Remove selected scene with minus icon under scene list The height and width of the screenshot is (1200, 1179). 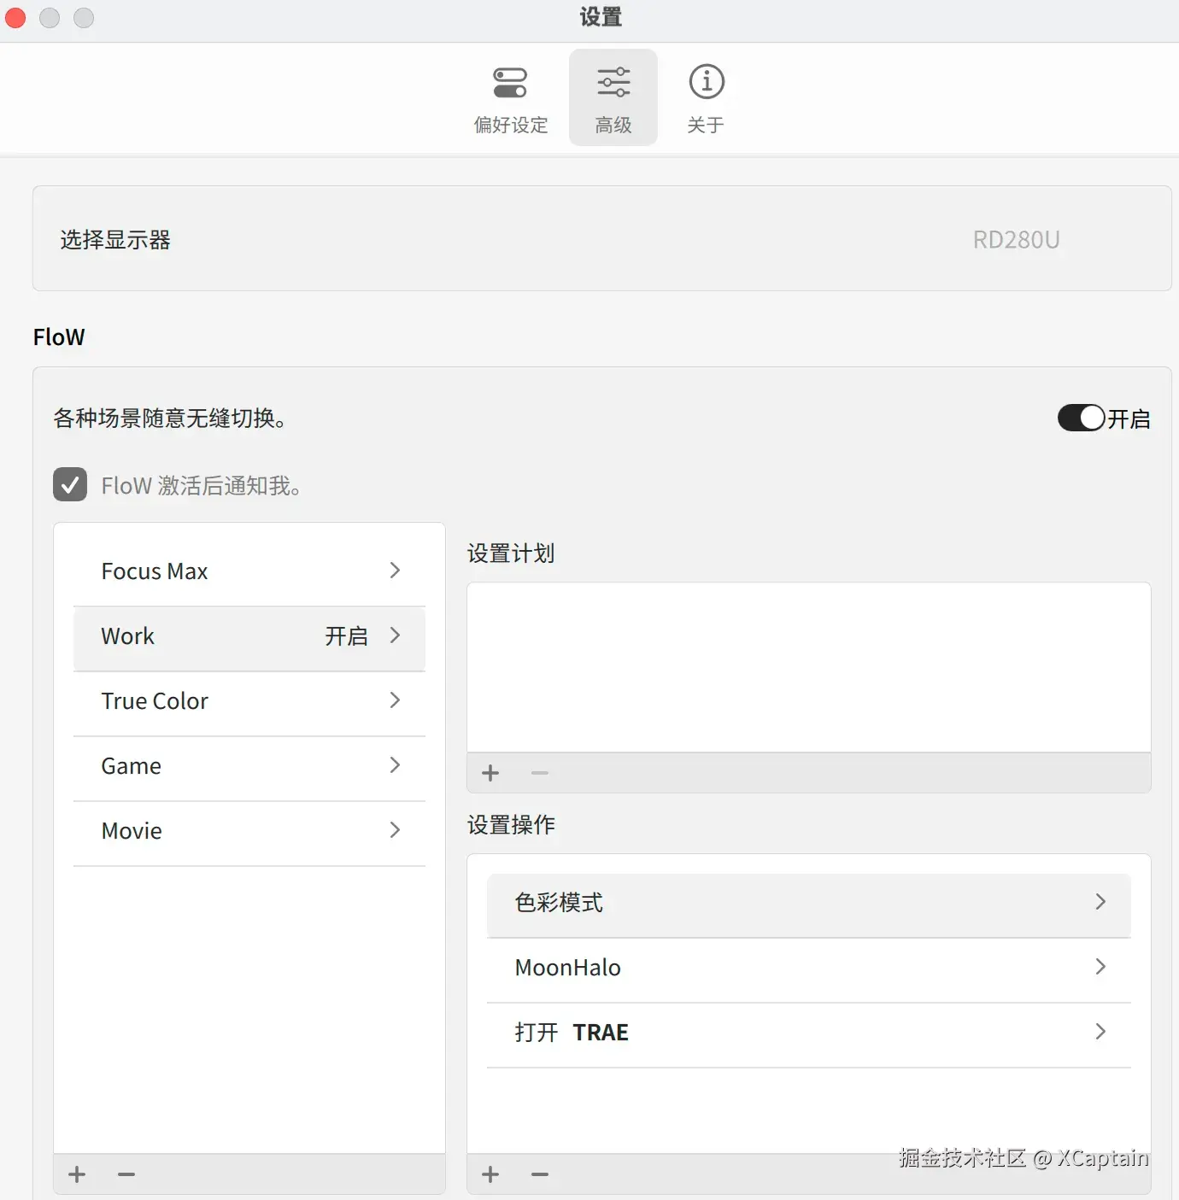[126, 1174]
